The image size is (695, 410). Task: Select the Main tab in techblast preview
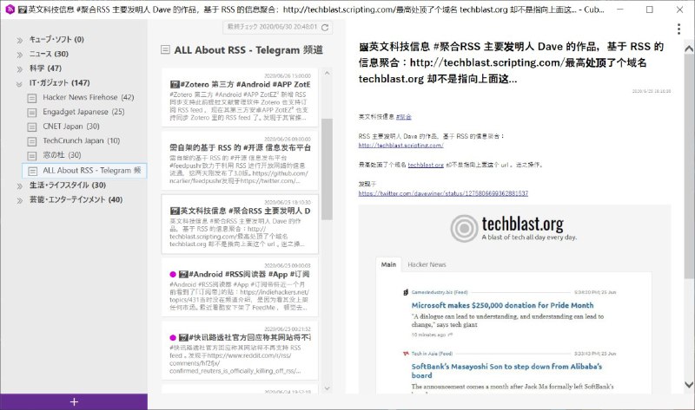coord(388,264)
